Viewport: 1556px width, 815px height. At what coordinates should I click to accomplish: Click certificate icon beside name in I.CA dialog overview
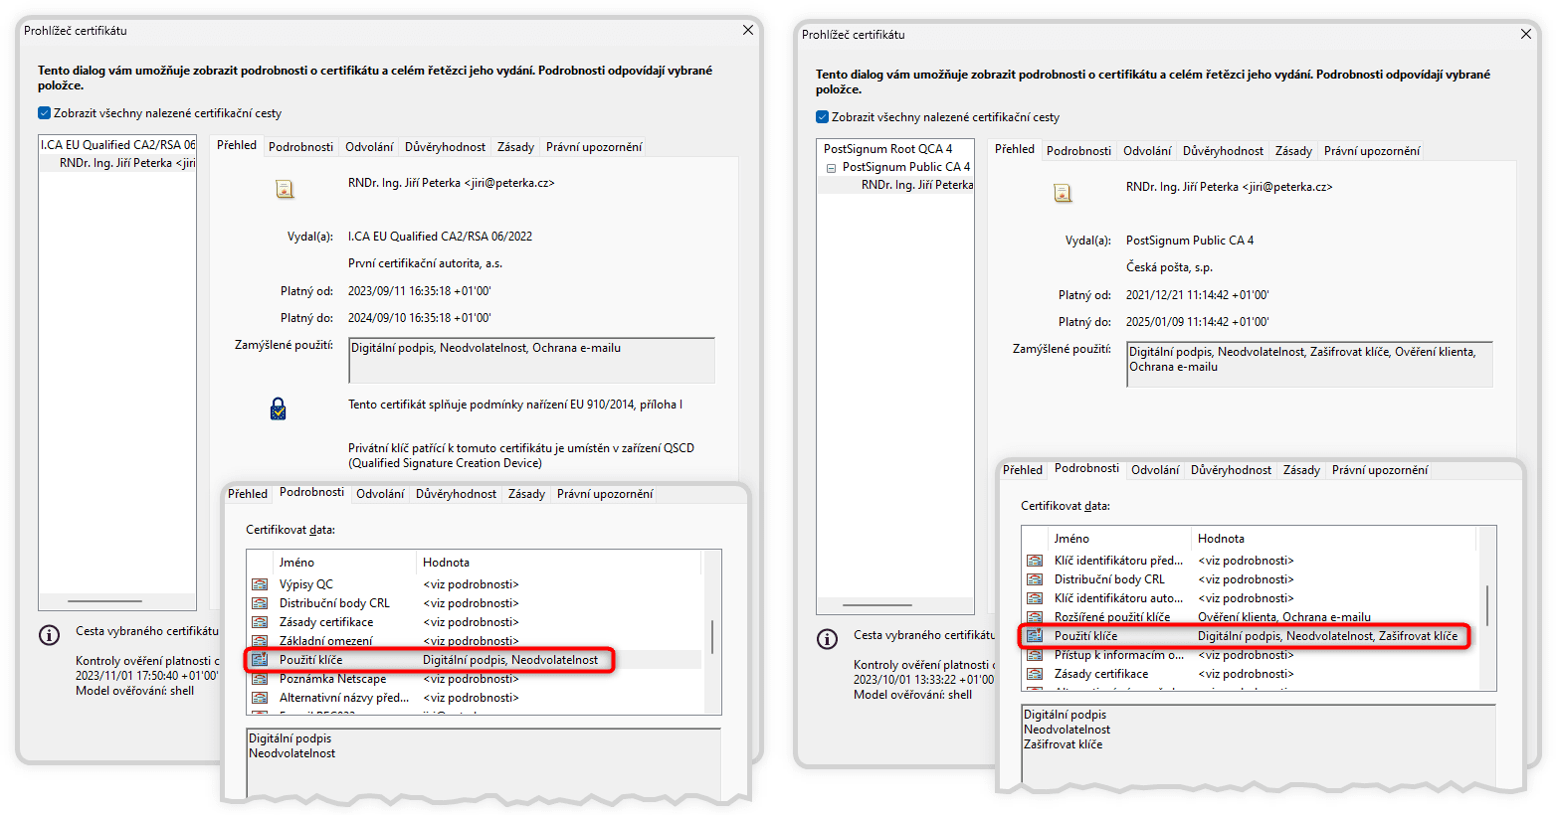[285, 189]
